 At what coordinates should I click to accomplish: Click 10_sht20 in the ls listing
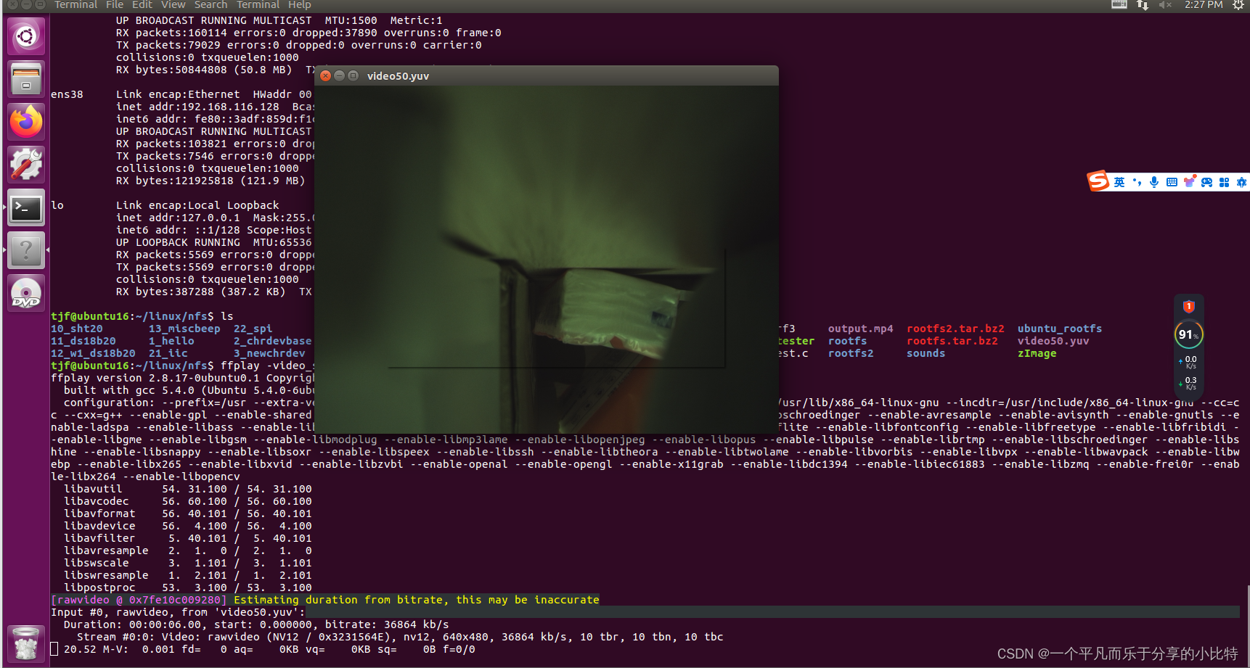76,329
